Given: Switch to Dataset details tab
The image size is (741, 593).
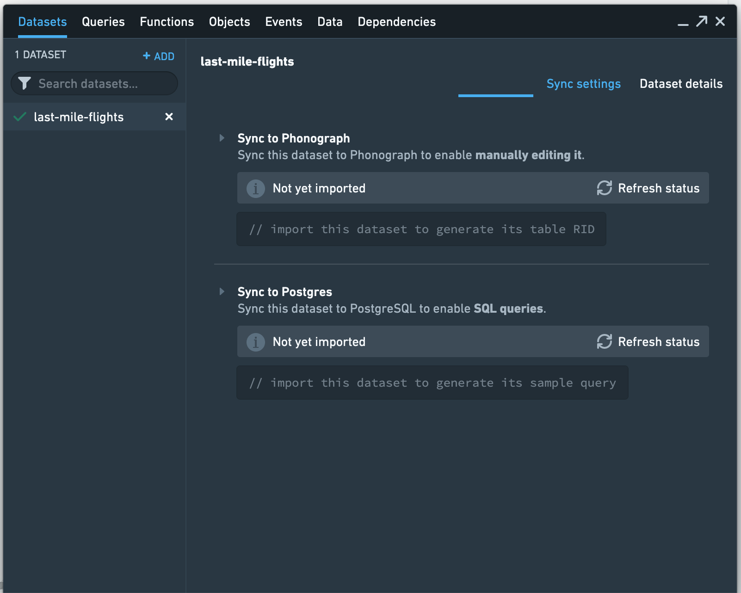Looking at the screenshot, I should [x=681, y=84].
